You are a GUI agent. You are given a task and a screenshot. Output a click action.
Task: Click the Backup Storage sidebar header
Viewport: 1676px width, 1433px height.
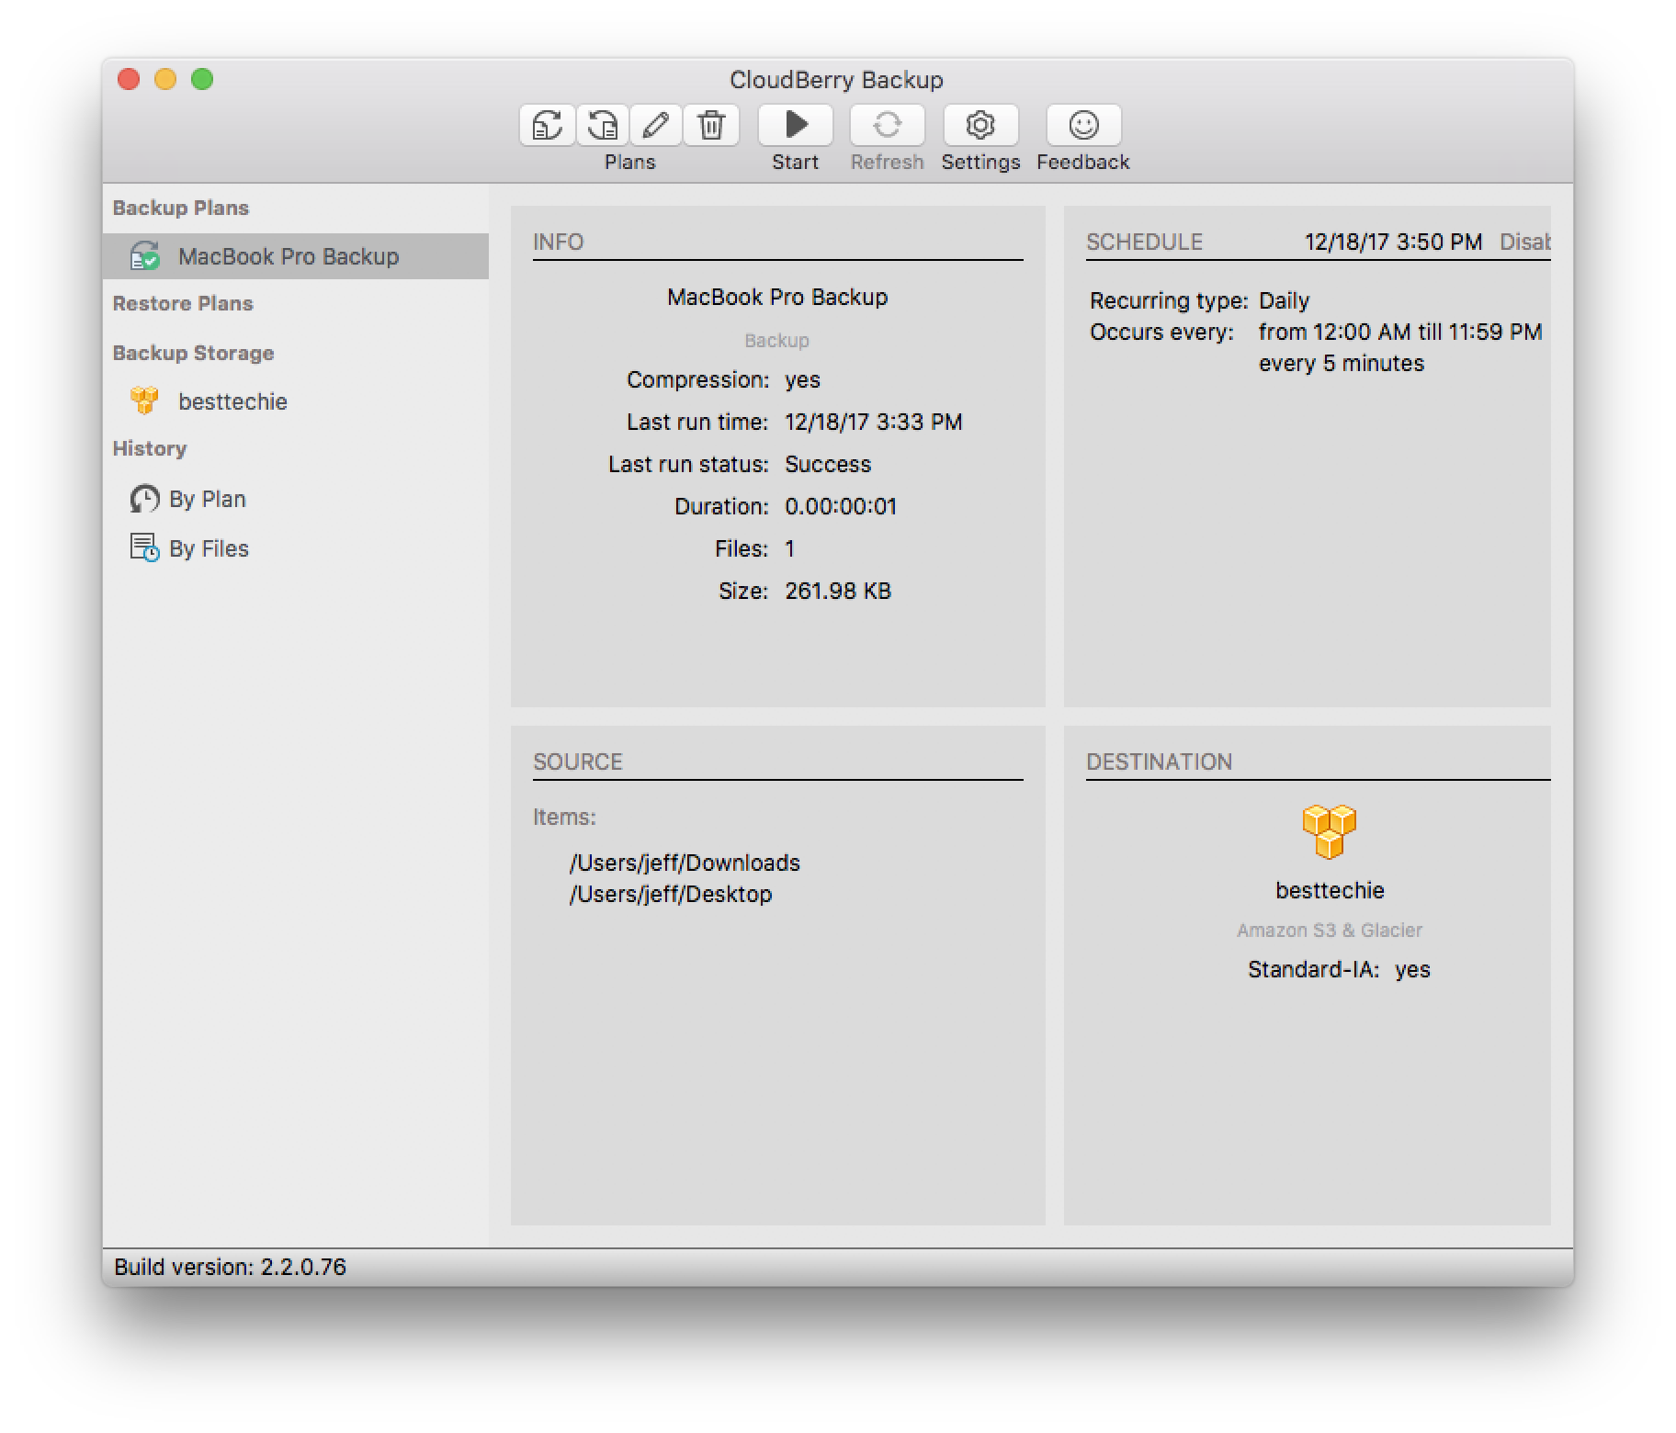coord(193,353)
